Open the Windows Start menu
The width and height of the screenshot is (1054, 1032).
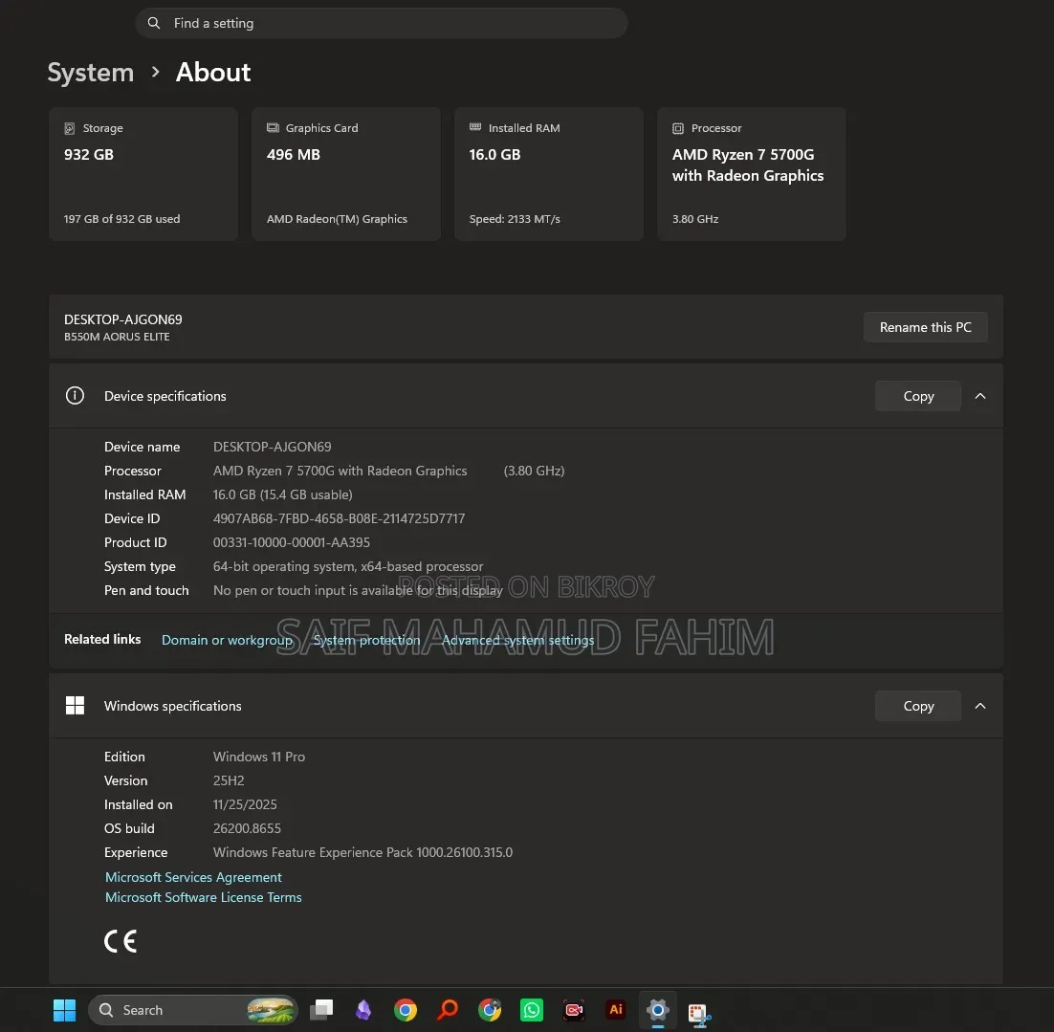(x=64, y=1010)
